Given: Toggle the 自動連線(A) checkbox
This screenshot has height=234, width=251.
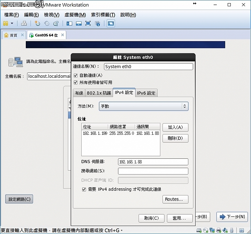Looking at the screenshot, I should (76, 75).
